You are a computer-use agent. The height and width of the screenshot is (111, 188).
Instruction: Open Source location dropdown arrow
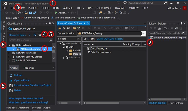(143, 34)
